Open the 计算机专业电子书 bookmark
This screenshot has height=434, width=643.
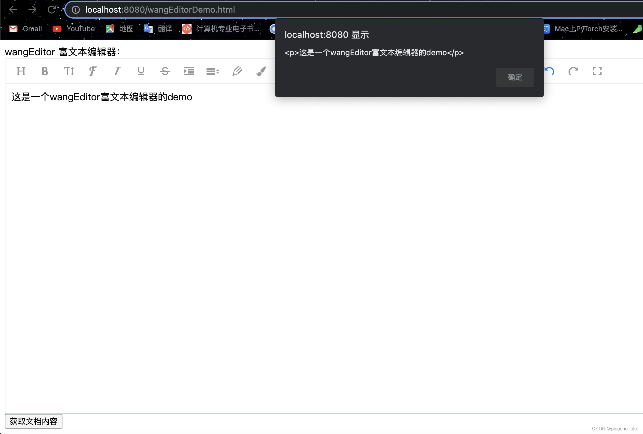[221, 29]
